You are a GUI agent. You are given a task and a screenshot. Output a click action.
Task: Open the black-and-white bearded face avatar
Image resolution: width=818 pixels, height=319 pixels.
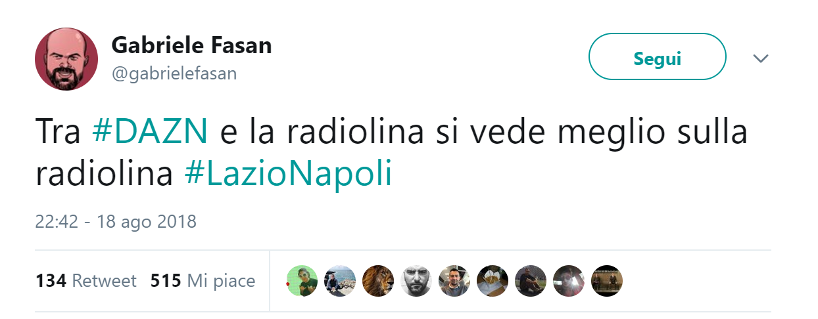[x=416, y=281]
